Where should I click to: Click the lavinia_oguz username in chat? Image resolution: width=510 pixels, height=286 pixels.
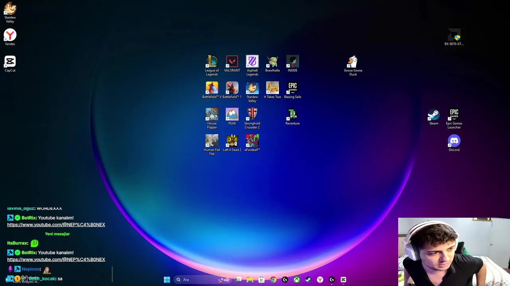coord(21,208)
